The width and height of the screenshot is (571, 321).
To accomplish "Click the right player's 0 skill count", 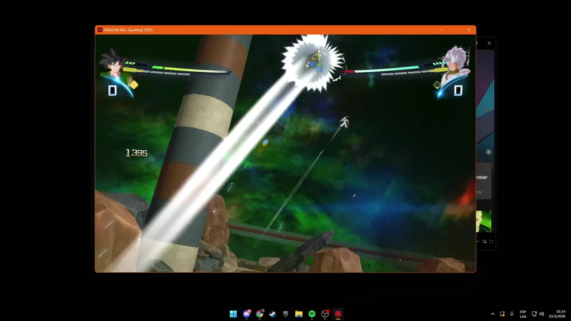I will [x=458, y=91].
